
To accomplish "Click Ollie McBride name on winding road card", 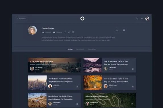I will pos(94,103).
